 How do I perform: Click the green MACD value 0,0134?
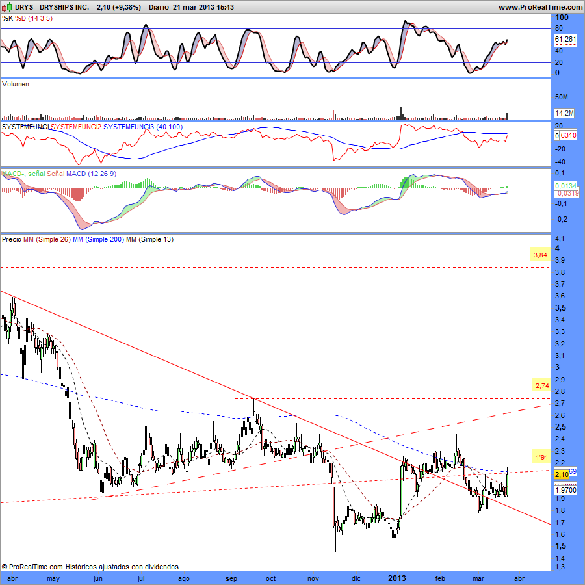[x=566, y=186]
